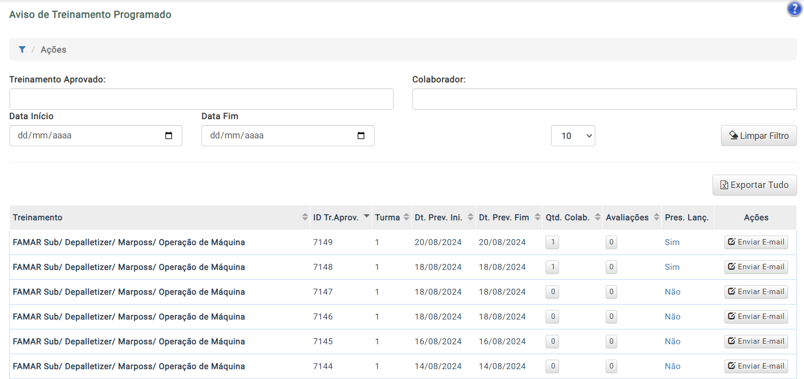Viewport: 804px width, 379px height.
Task: Click start date 16/08/2024 in row 7145
Action: coord(438,341)
